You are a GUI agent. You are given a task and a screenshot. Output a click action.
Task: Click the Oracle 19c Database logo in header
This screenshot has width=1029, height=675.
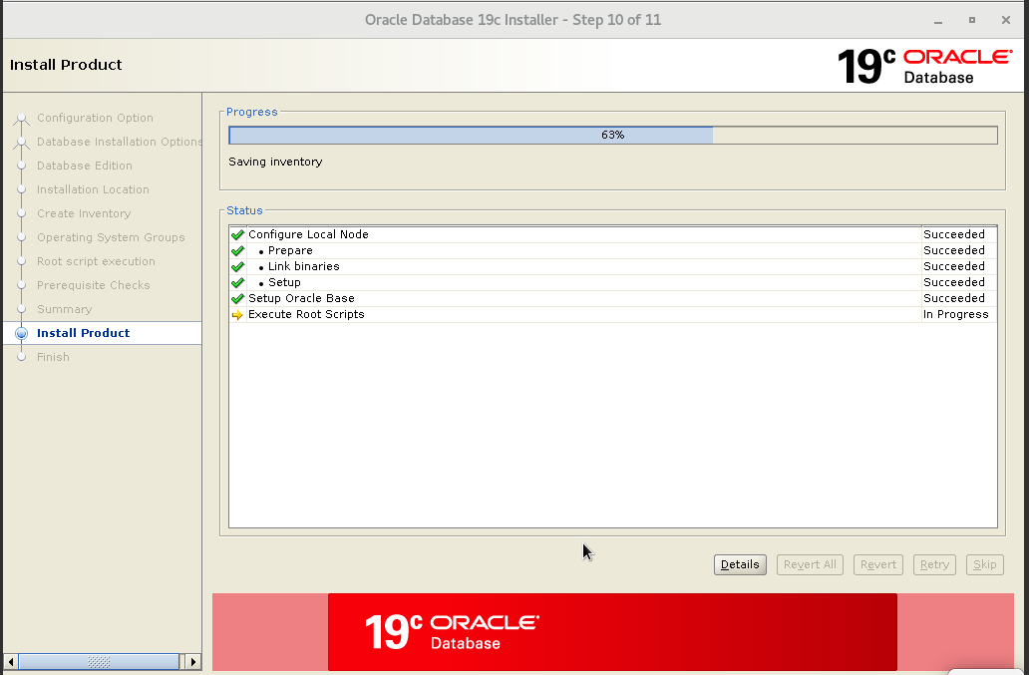point(924,66)
